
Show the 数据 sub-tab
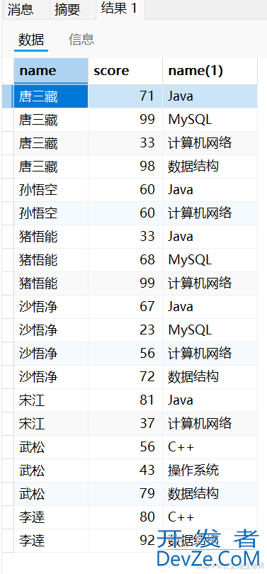point(31,40)
